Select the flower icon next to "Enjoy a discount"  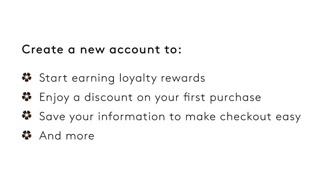[27, 97]
